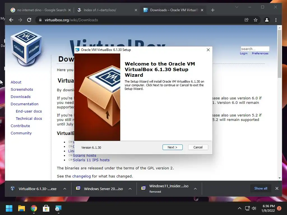
Task: Open Preferences link on website
Action: coord(260,53)
